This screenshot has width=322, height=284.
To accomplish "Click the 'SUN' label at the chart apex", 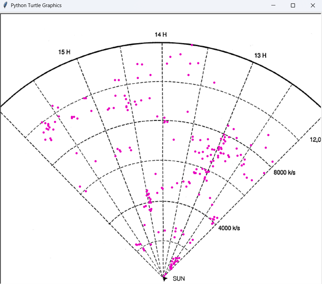I will [x=179, y=279].
